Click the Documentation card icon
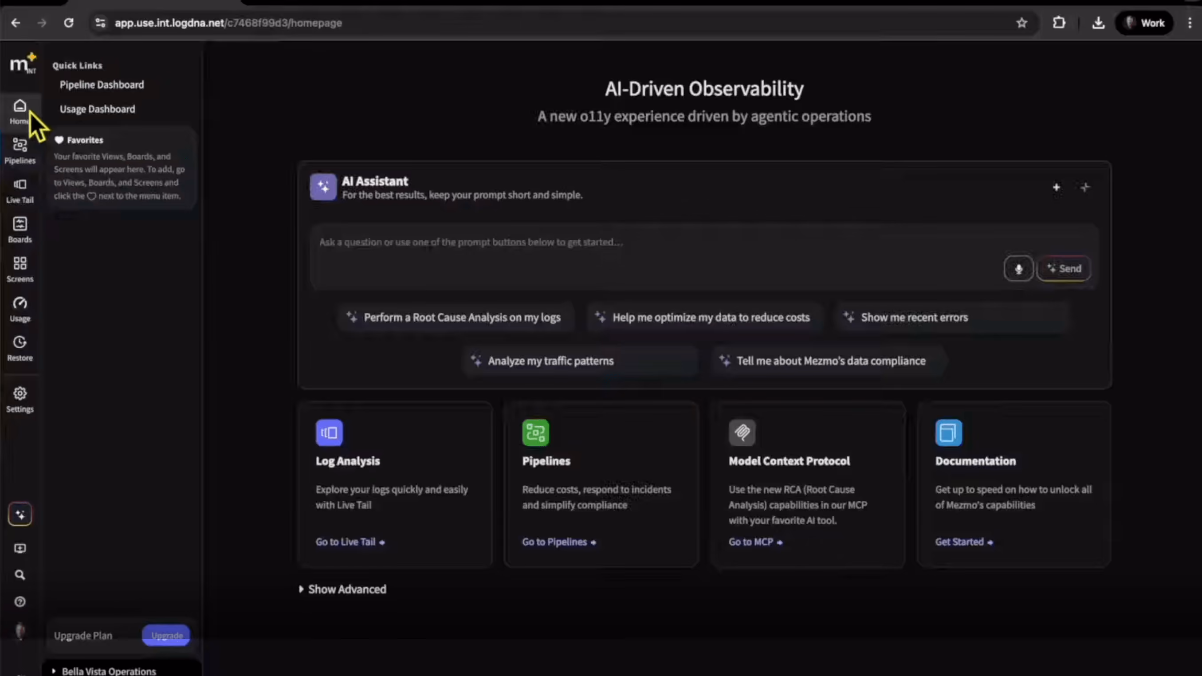This screenshot has width=1202, height=676. pyautogui.click(x=949, y=432)
